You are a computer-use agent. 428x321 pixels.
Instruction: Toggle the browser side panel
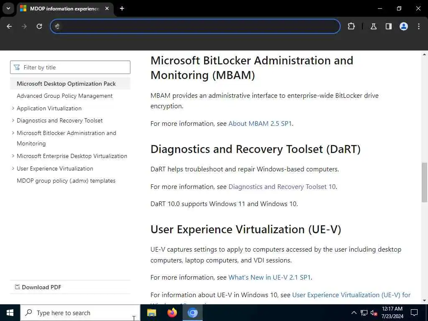pos(389,26)
